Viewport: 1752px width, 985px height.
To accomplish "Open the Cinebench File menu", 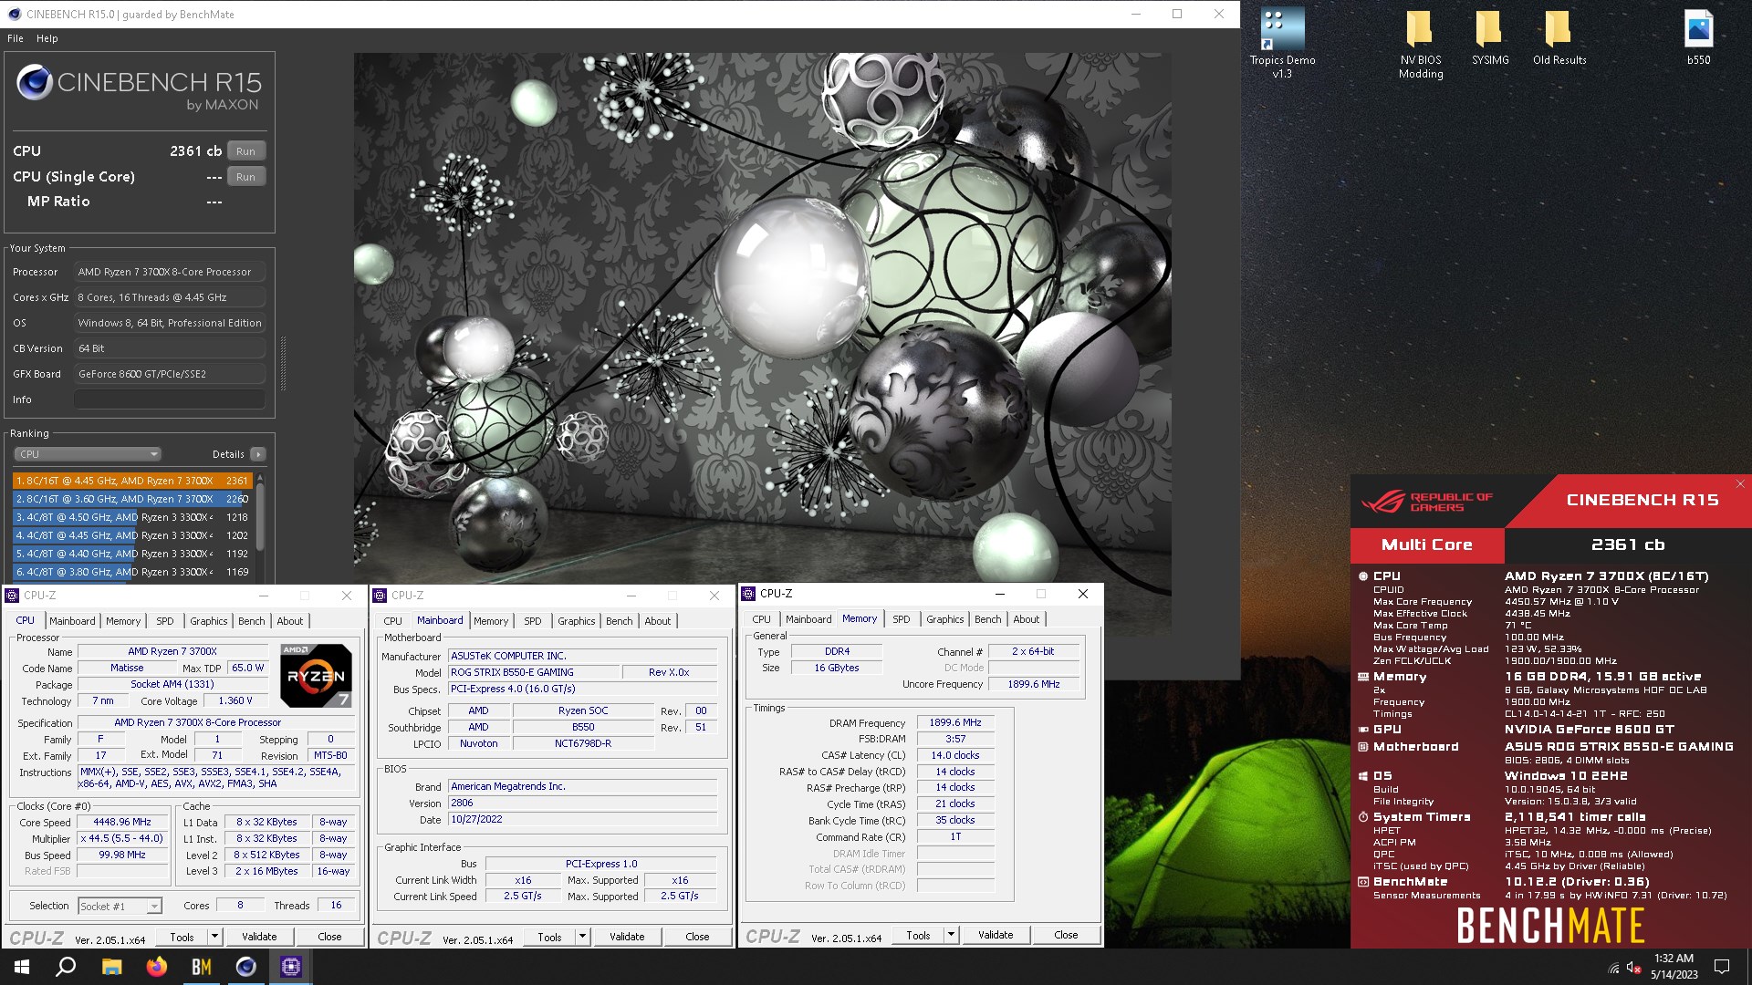I will pos(15,38).
